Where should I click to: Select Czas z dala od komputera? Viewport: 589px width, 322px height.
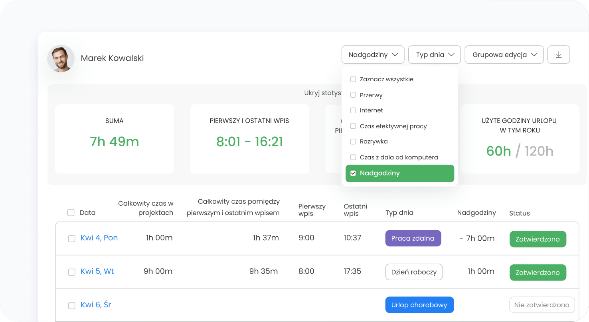click(x=353, y=157)
